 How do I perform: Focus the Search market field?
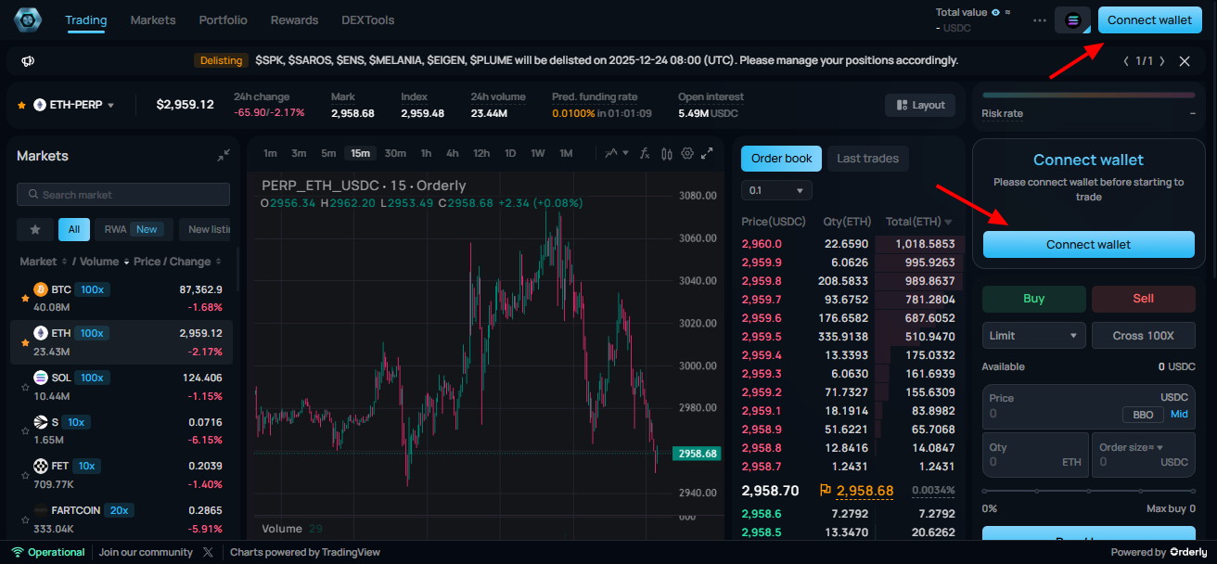(123, 195)
